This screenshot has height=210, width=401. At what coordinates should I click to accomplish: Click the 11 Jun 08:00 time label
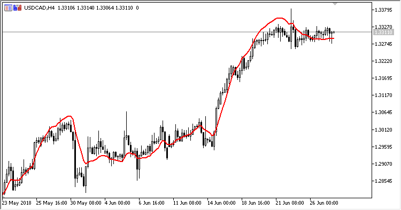point(187,203)
